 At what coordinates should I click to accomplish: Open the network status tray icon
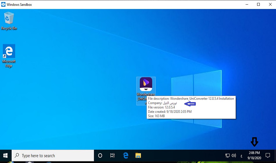point(227,156)
